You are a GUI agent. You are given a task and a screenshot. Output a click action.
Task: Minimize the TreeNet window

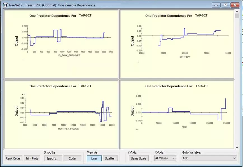216,5
